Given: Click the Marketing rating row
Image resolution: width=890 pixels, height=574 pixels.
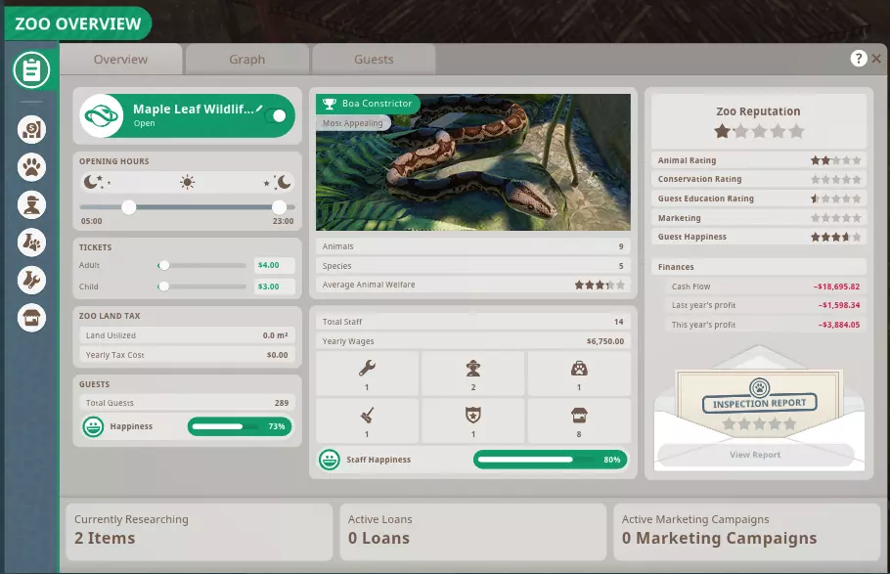Looking at the screenshot, I should (x=759, y=218).
